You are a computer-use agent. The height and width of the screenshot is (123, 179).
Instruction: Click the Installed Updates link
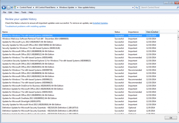[100, 23]
